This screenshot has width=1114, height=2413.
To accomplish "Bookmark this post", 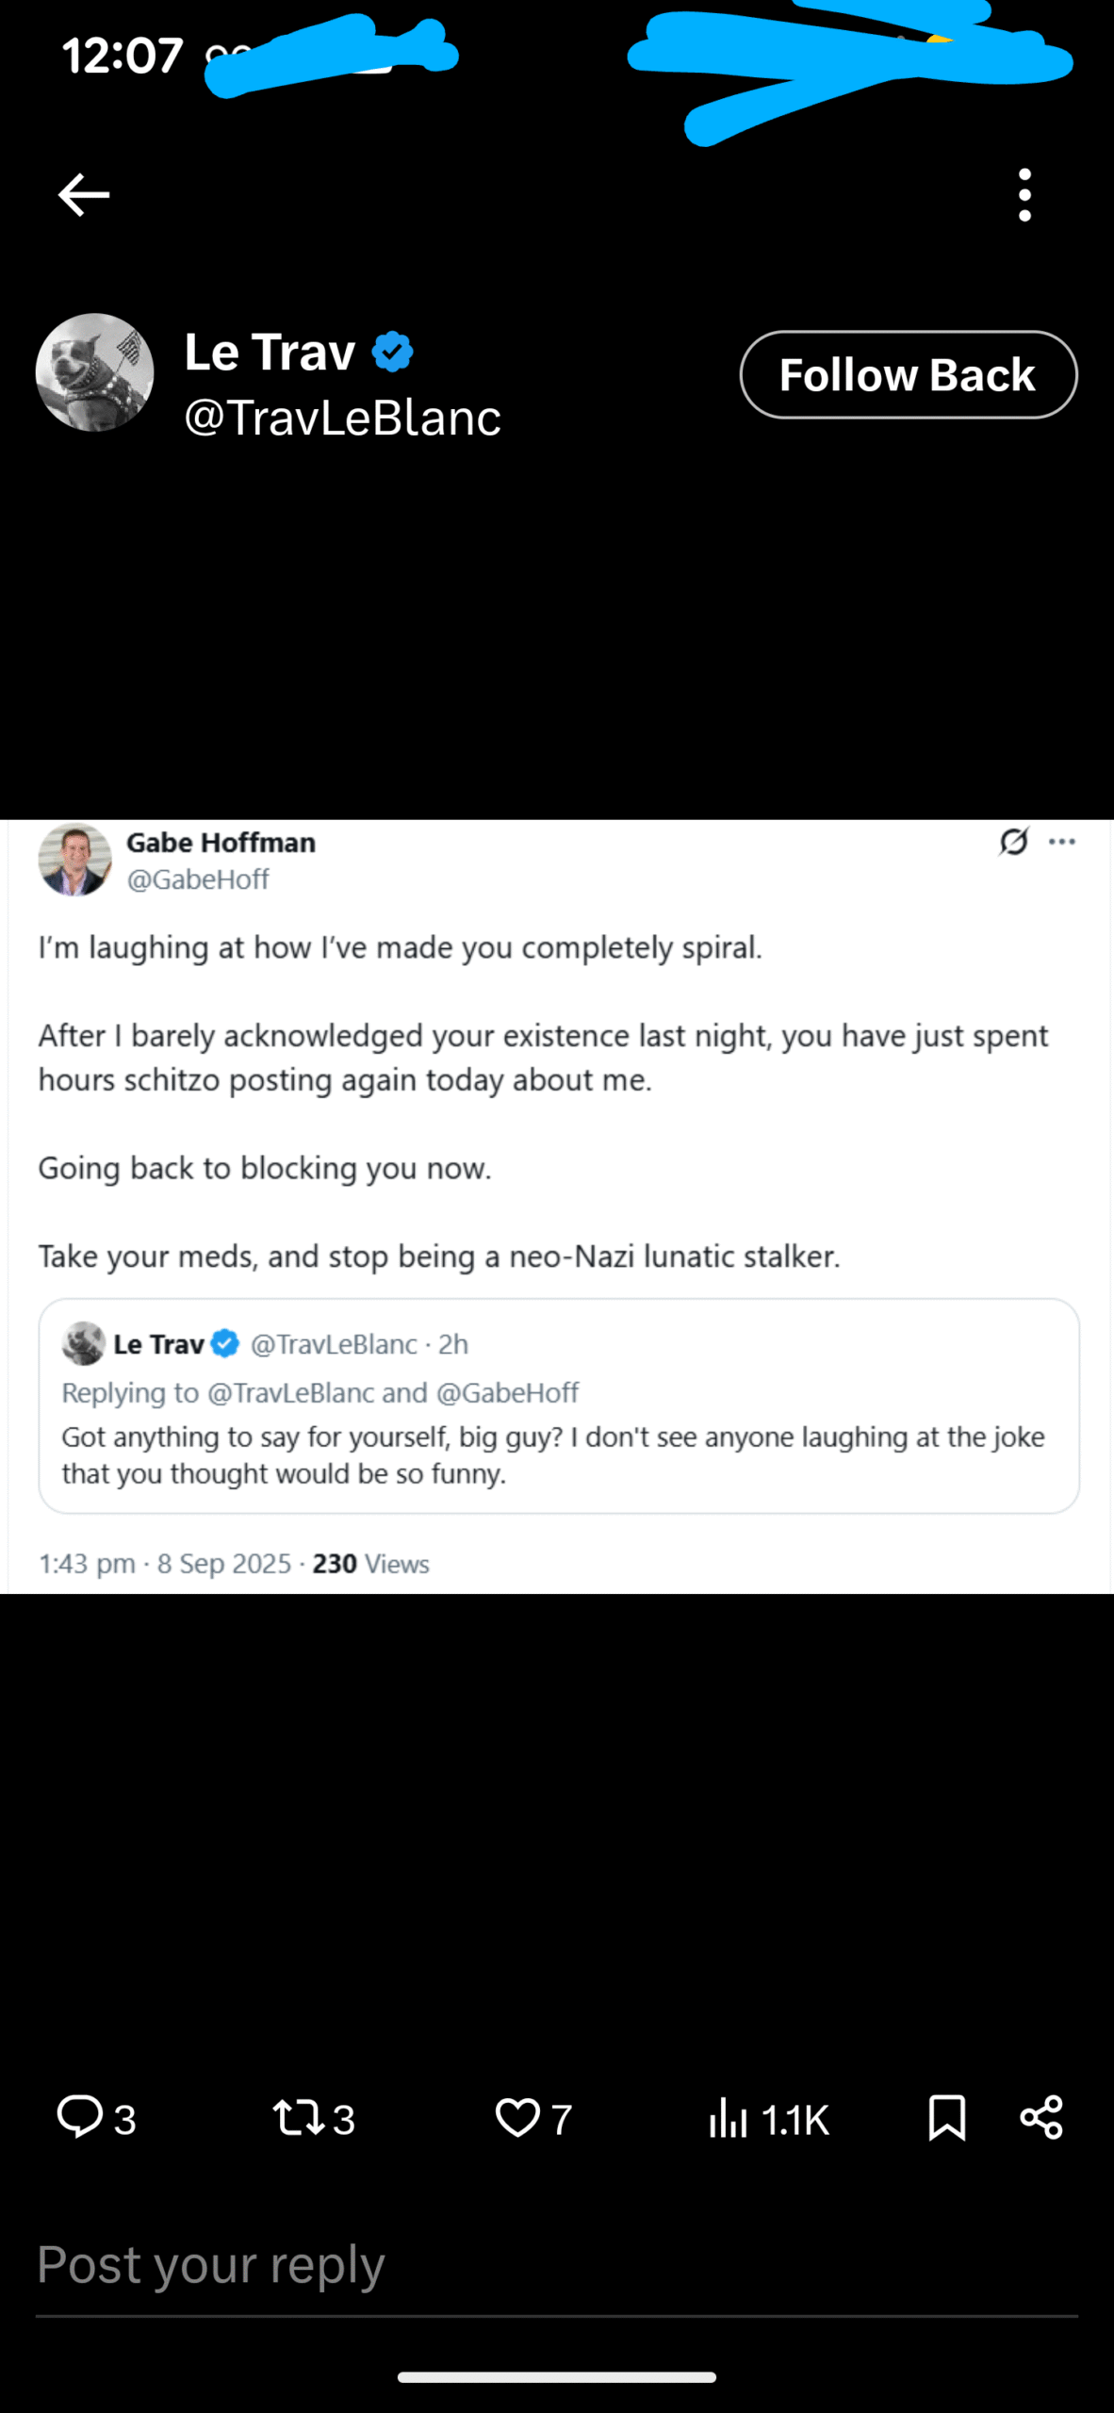I will 947,2117.
